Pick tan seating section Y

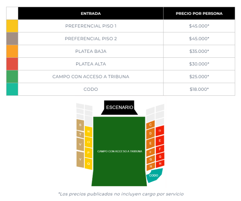80,159
